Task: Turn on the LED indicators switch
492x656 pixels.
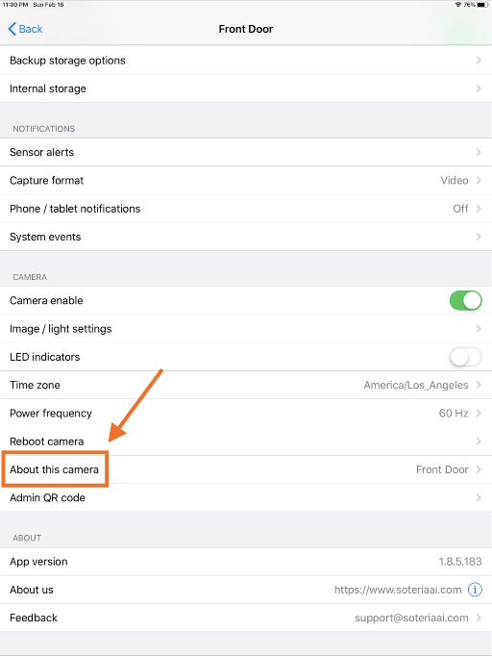Action: pos(465,357)
